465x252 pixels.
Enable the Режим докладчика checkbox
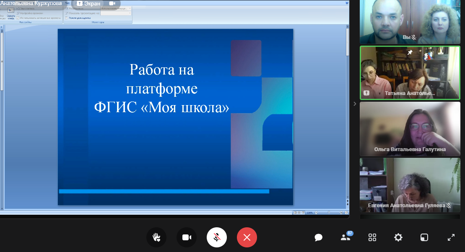click(x=66, y=18)
